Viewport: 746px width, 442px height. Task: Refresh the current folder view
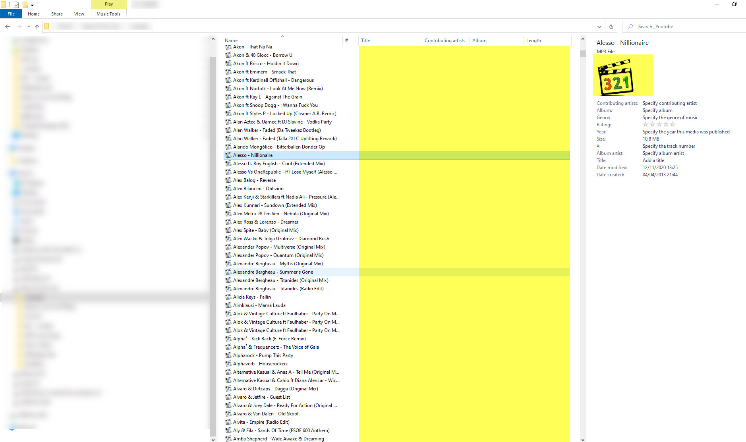(611, 27)
